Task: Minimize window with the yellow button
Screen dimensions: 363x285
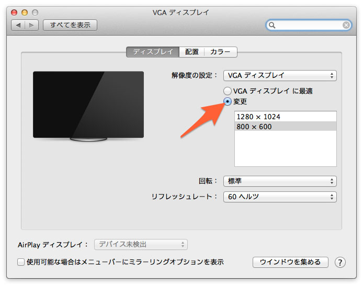Action: [x=25, y=13]
